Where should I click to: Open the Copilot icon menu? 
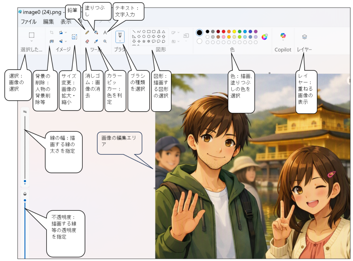click(283, 35)
